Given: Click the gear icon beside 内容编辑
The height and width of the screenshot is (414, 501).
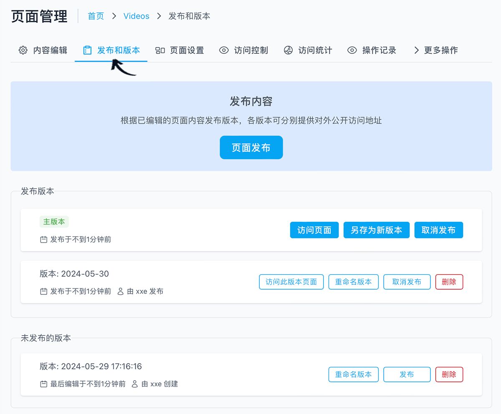Looking at the screenshot, I should coord(23,50).
